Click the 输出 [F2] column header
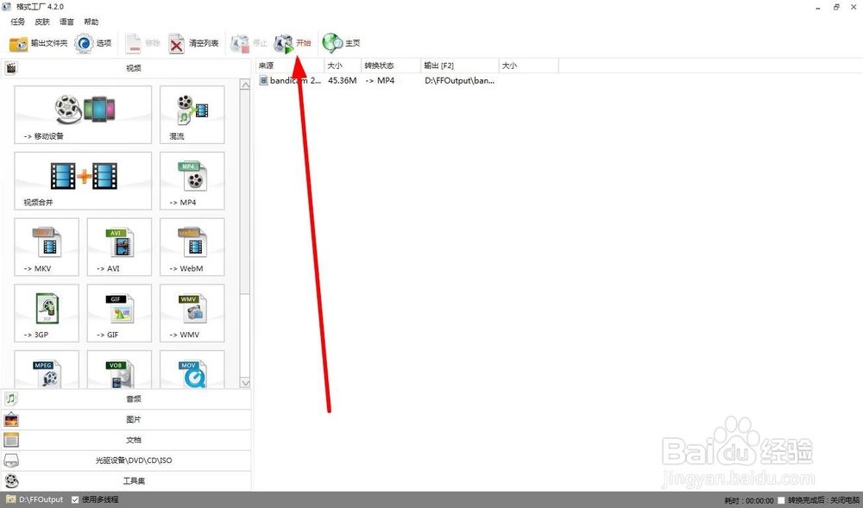 [x=460, y=66]
